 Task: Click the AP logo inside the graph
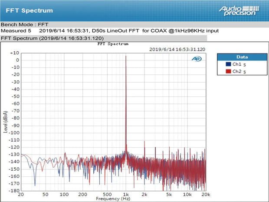197,59
